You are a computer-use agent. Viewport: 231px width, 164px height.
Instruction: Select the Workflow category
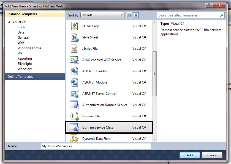tap(25, 69)
